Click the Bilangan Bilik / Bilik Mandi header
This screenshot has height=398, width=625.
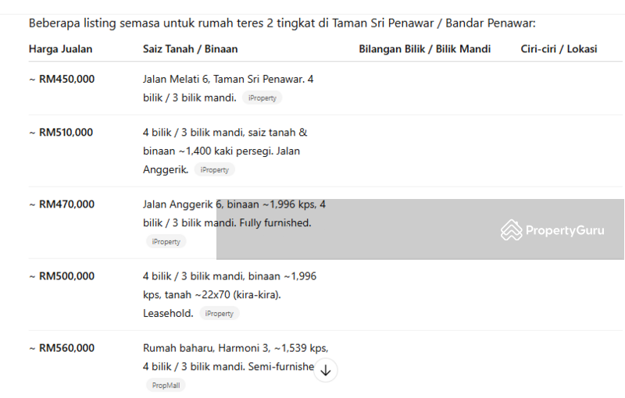tap(424, 49)
